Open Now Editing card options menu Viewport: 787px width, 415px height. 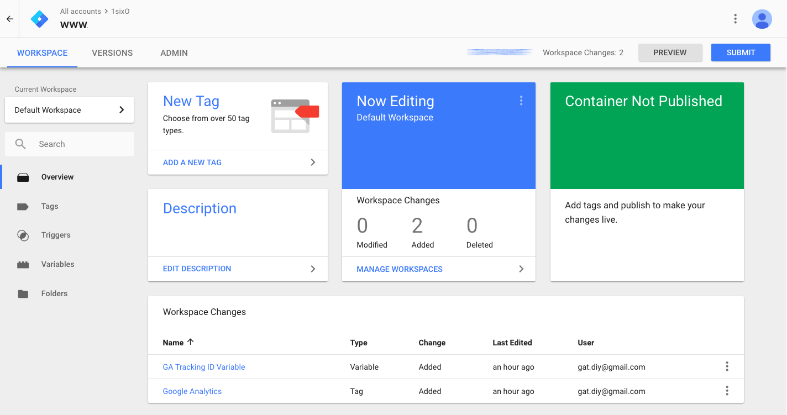(x=521, y=101)
